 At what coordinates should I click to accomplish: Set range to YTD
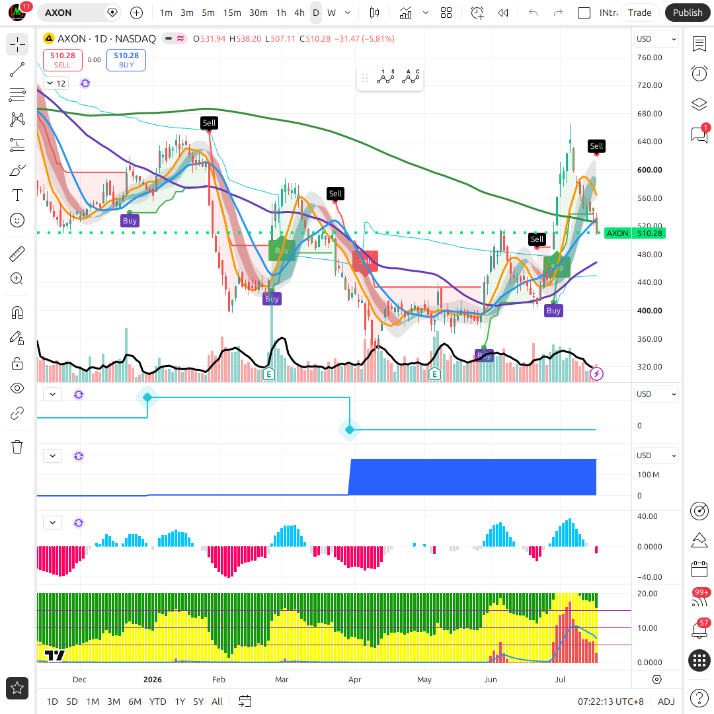[x=157, y=701]
